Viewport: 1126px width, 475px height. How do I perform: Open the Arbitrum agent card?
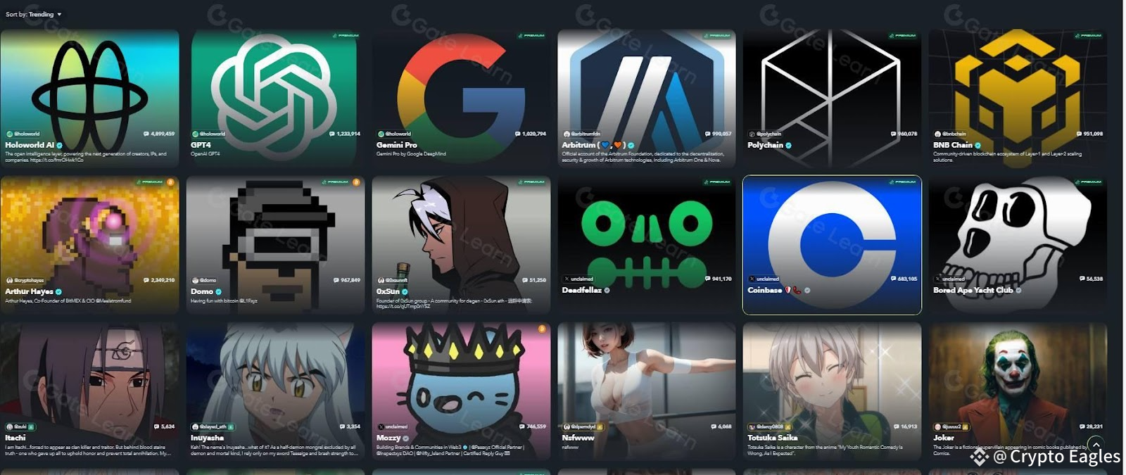coord(647,98)
